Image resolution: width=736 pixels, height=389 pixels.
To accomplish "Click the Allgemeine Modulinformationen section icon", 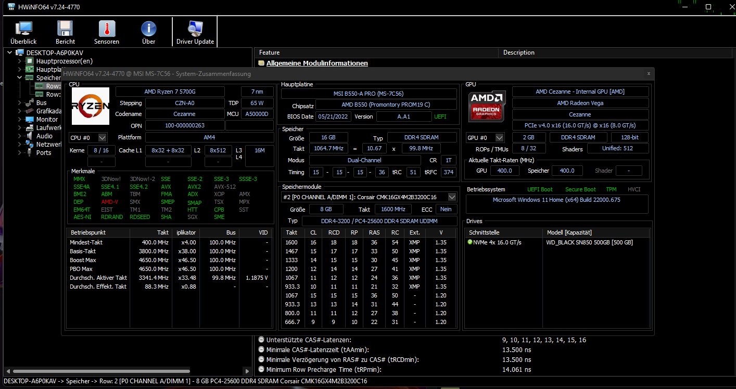I will tap(261, 63).
